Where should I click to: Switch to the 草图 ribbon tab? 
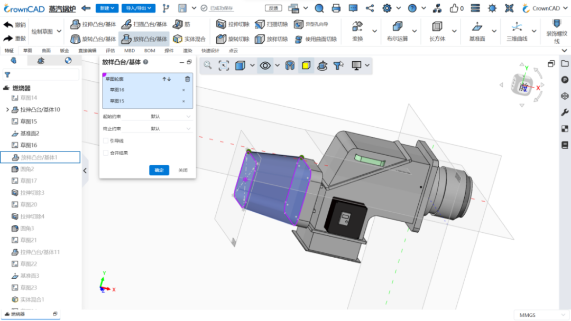pos(27,51)
